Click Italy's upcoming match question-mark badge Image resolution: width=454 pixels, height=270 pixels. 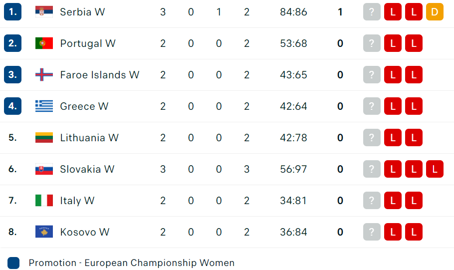pos(372,201)
